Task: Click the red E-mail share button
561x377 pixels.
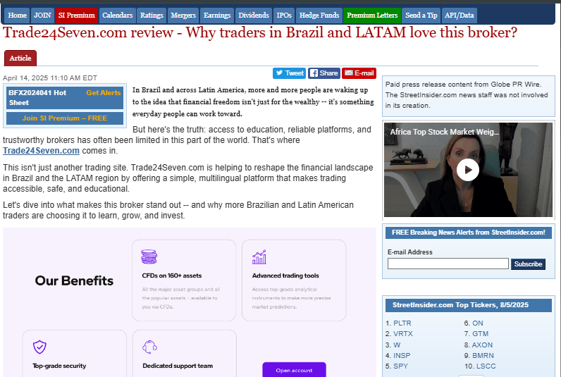Action: click(359, 73)
